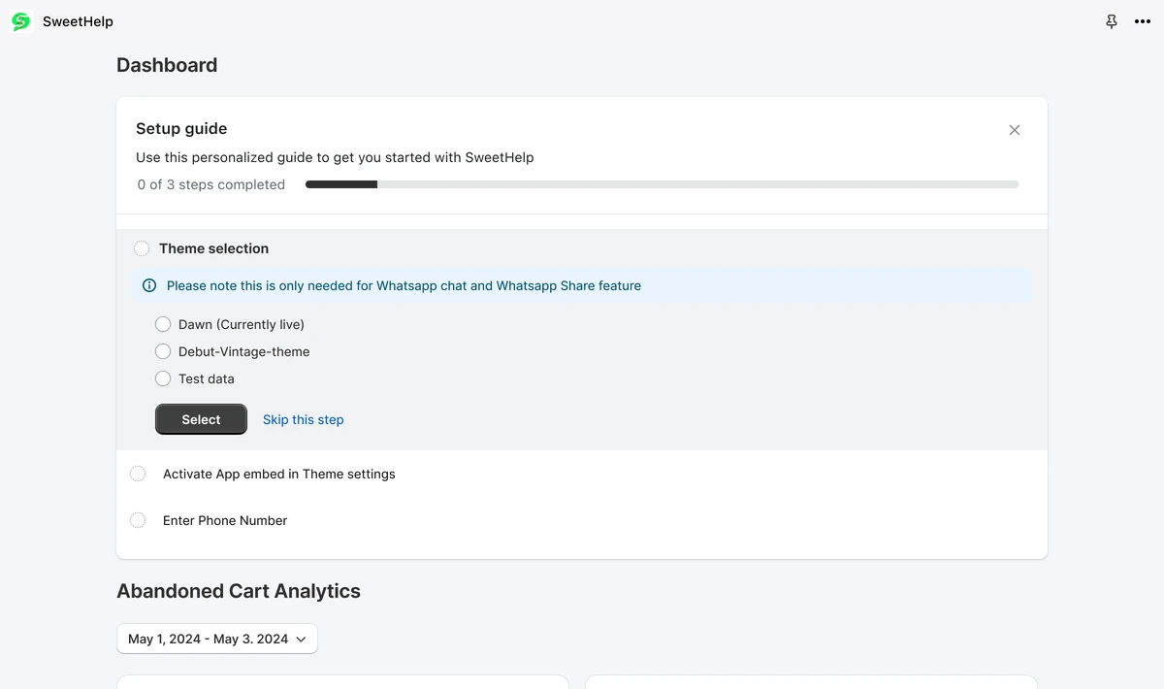Click the personalized guide description text
1164x689 pixels.
(x=335, y=157)
